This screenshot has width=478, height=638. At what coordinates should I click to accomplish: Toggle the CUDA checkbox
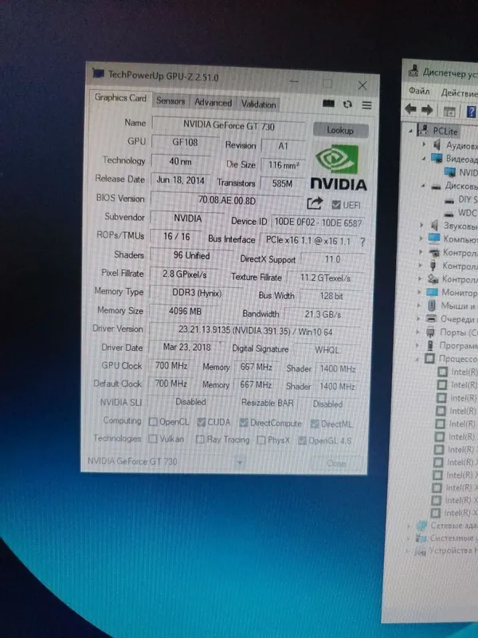click(x=201, y=423)
